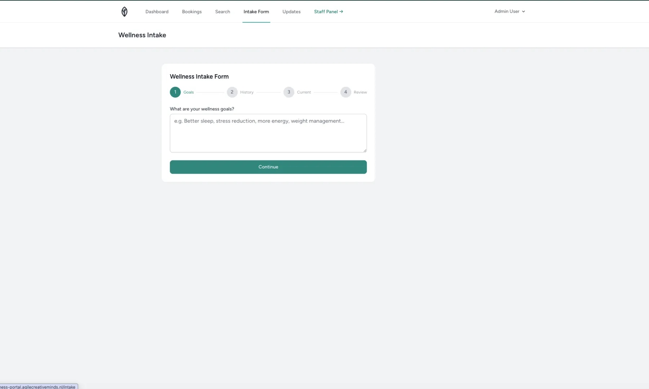Image resolution: width=649 pixels, height=389 pixels.
Task: Click the Admin User chevron
Action: [524, 11]
